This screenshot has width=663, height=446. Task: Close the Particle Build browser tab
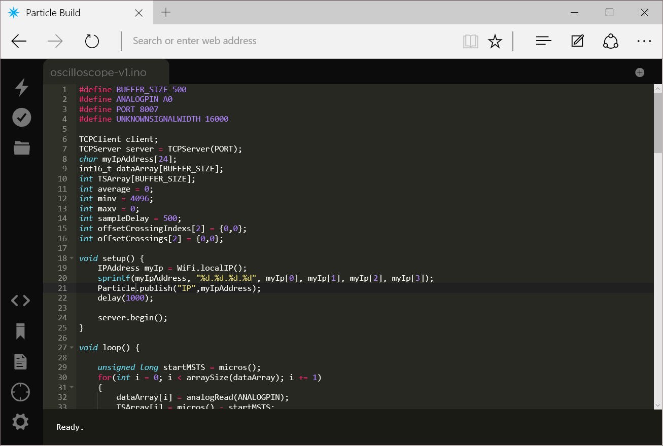138,13
